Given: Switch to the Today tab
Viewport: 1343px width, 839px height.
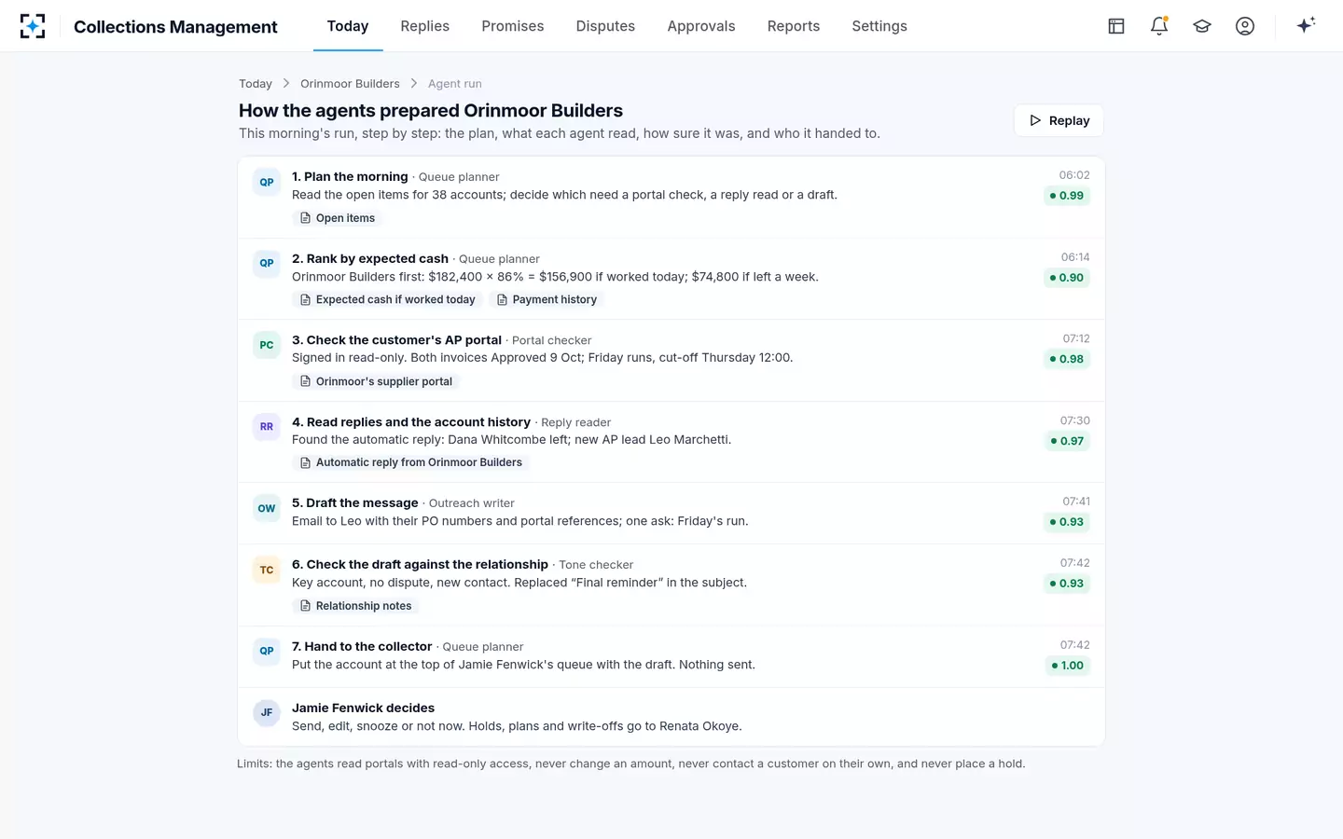Looking at the screenshot, I should coord(348,26).
